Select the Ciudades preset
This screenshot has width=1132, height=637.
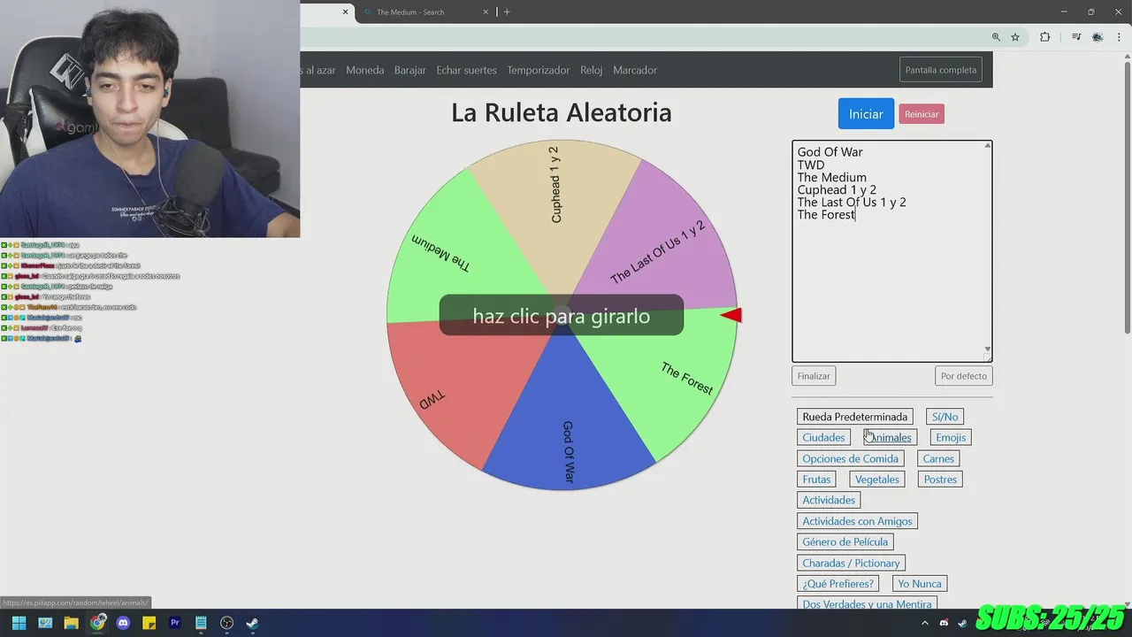(823, 437)
